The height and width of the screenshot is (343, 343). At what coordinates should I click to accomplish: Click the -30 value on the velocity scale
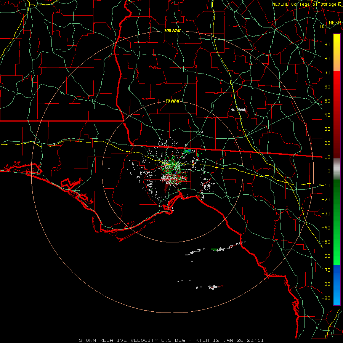326,214
